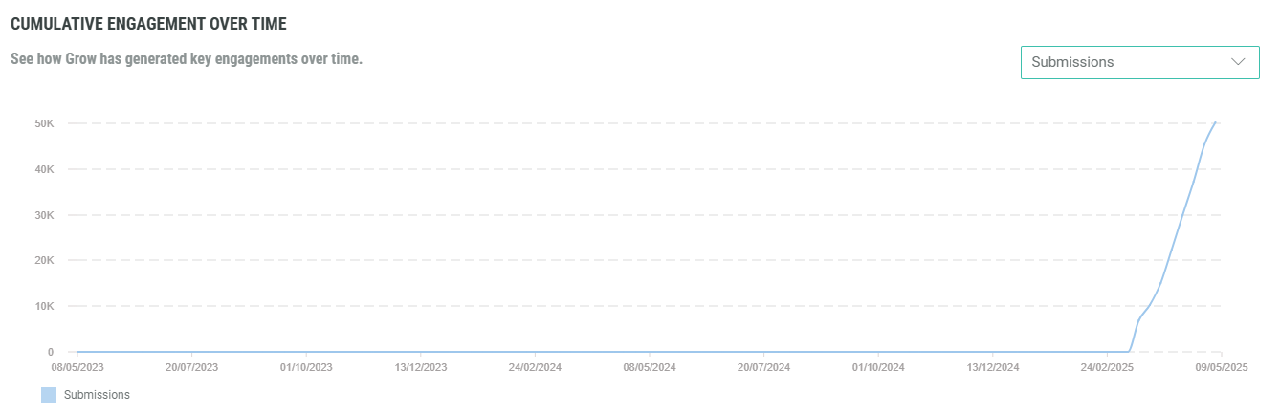Click the 20/07/2023 x-axis date label
This screenshot has width=1280, height=414.
pyautogui.click(x=191, y=366)
